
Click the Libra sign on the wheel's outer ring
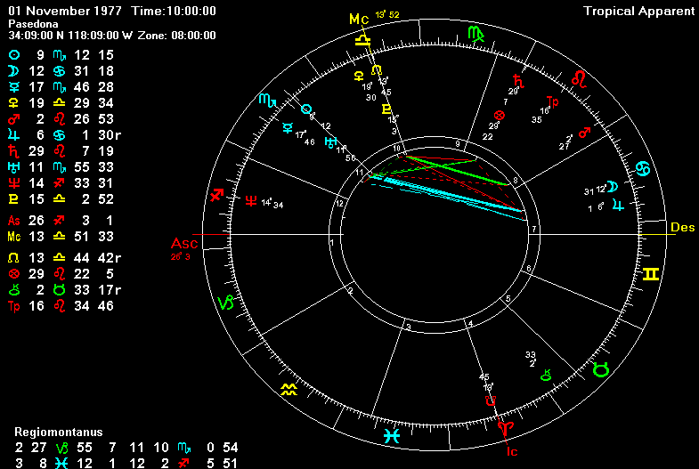(x=363, y=42)
